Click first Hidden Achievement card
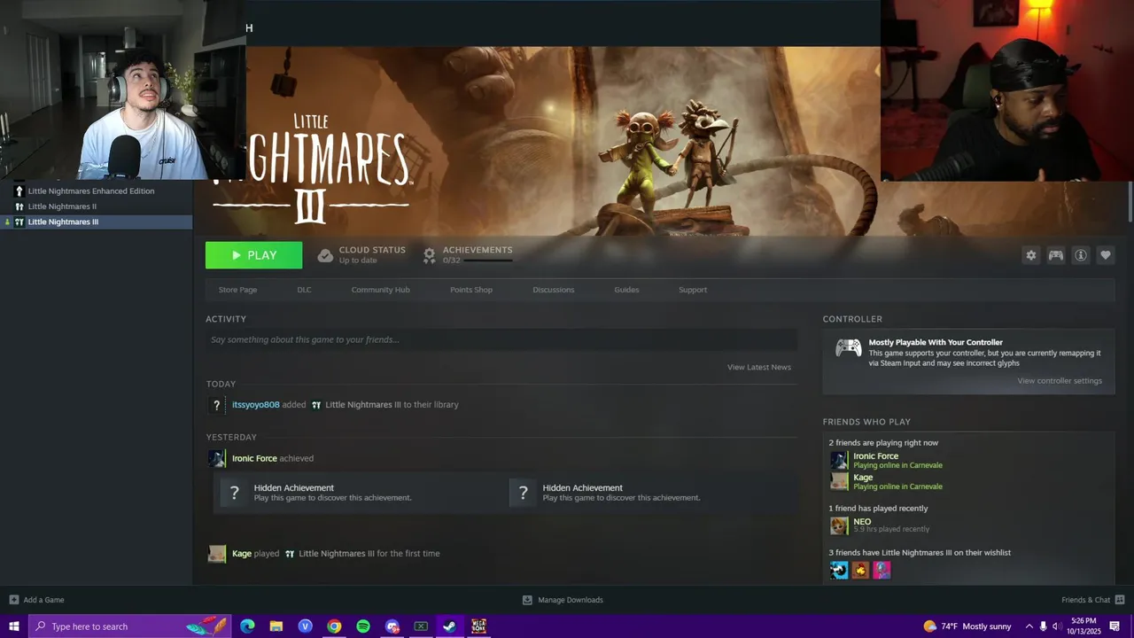Image resolution: width=1134 pixels, height=638 pixels. point(358,493)
